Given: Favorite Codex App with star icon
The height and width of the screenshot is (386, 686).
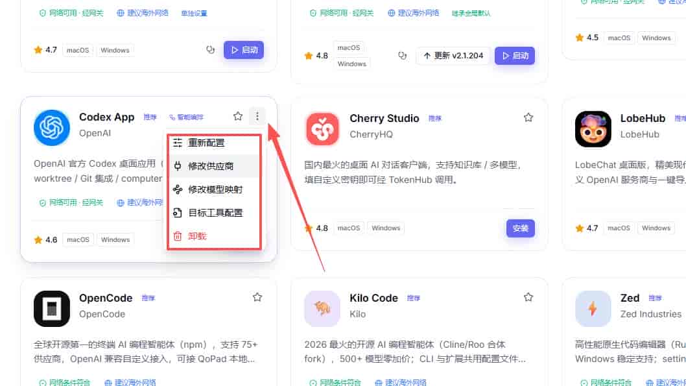Looking at the screenshot, I should click(x=237, y=116).
